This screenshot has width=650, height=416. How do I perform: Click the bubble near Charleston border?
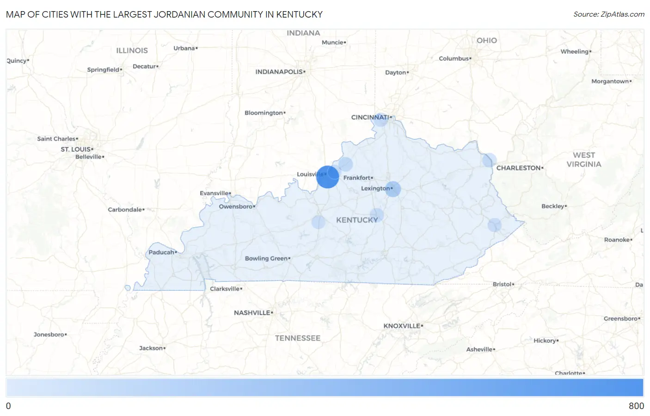[490, 160]
